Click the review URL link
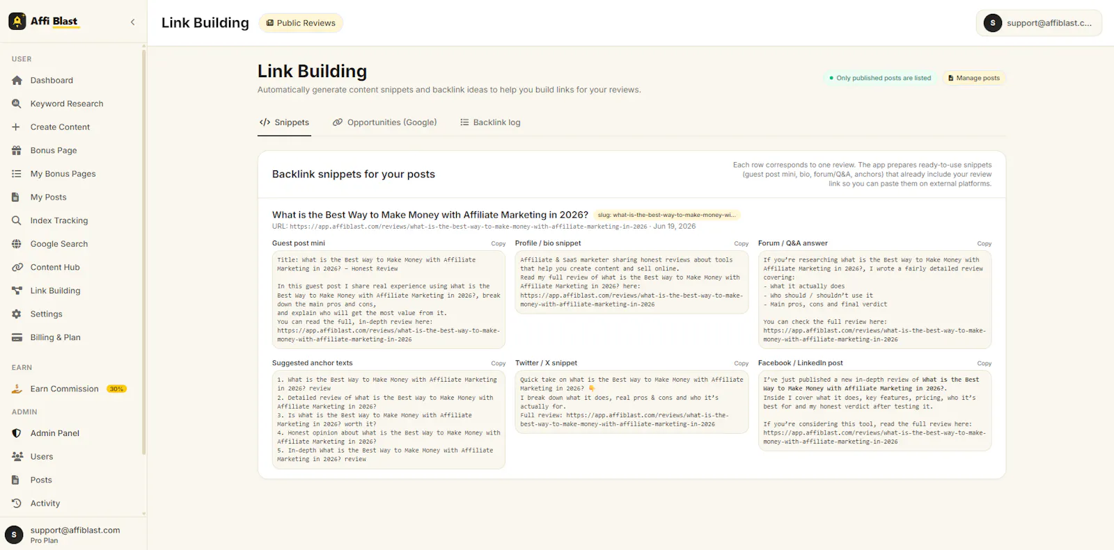 click(469, 227)
